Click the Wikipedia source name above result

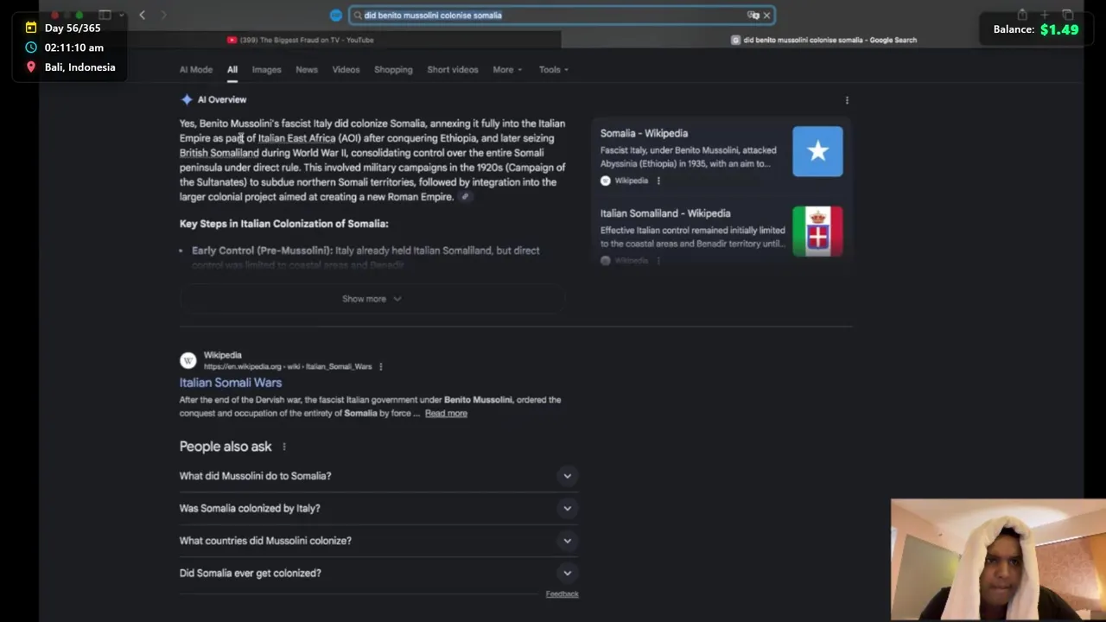click(x=223, y=355)
